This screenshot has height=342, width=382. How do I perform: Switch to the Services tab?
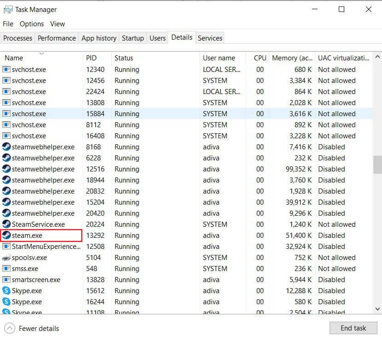[210, 38]
